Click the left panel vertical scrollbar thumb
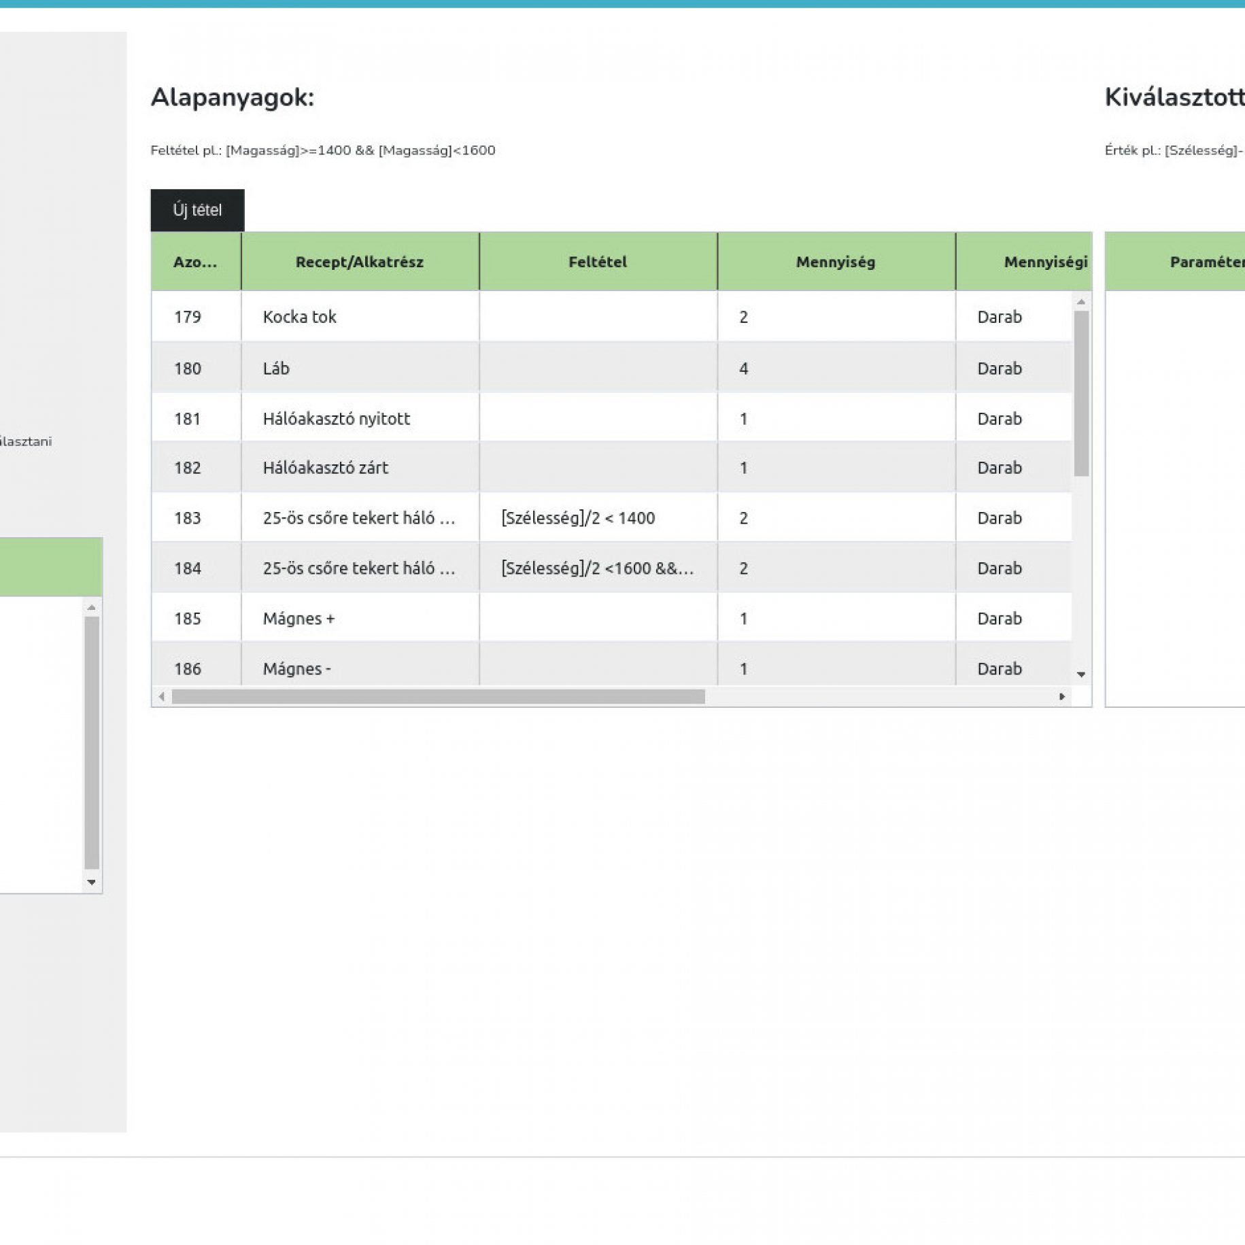The height and width of the screenshot is (1245, 1245). point(92,742)
